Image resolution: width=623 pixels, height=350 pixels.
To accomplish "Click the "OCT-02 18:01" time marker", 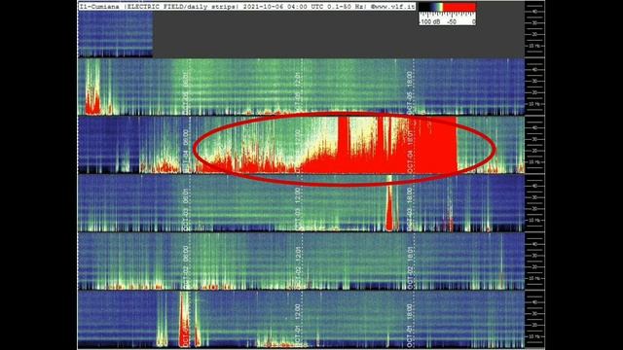I will [410, 267].
